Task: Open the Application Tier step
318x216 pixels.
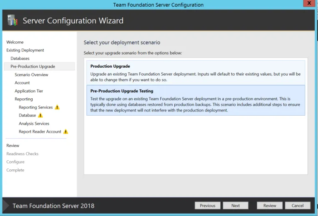Action: coord(29,91)
